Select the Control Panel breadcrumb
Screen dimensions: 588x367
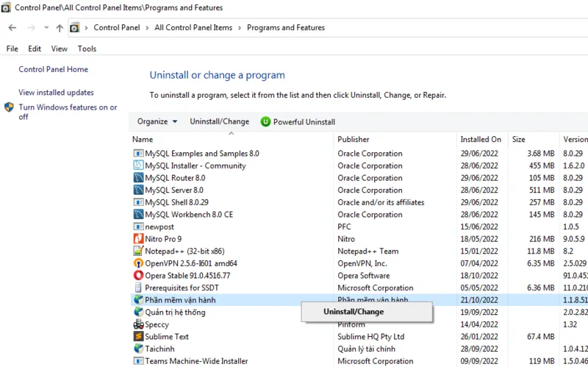coord(117,28)
